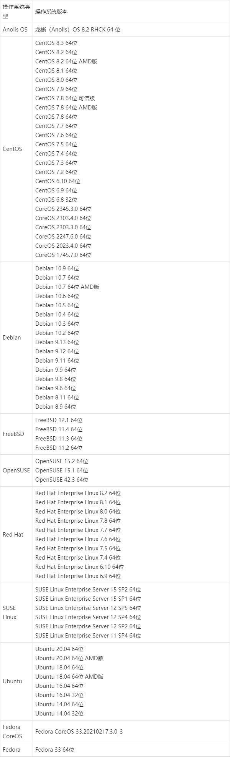
Task: Click the Fedora 33 64位 entry
Action: tap(55, 750)
